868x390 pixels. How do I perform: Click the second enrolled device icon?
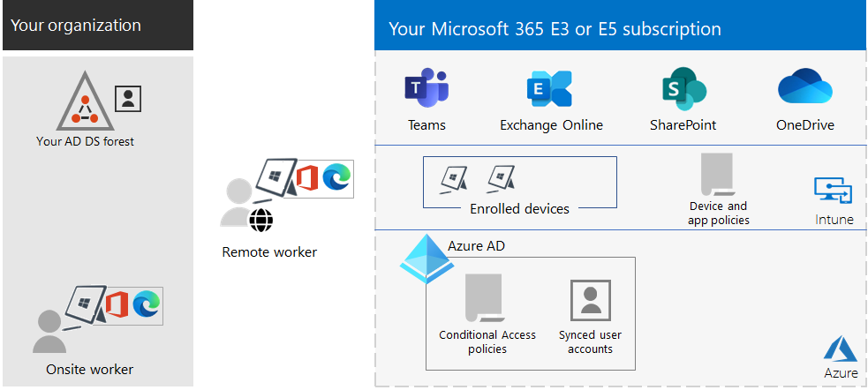point(501,179)
